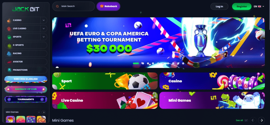270x125 pixels.
Task: Click first Mini Games thumbnail in sidebar
Action: pyautogui.click(x=11, y=119)
